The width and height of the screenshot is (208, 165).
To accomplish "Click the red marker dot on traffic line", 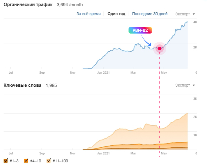I will click(x=159, y=48).
